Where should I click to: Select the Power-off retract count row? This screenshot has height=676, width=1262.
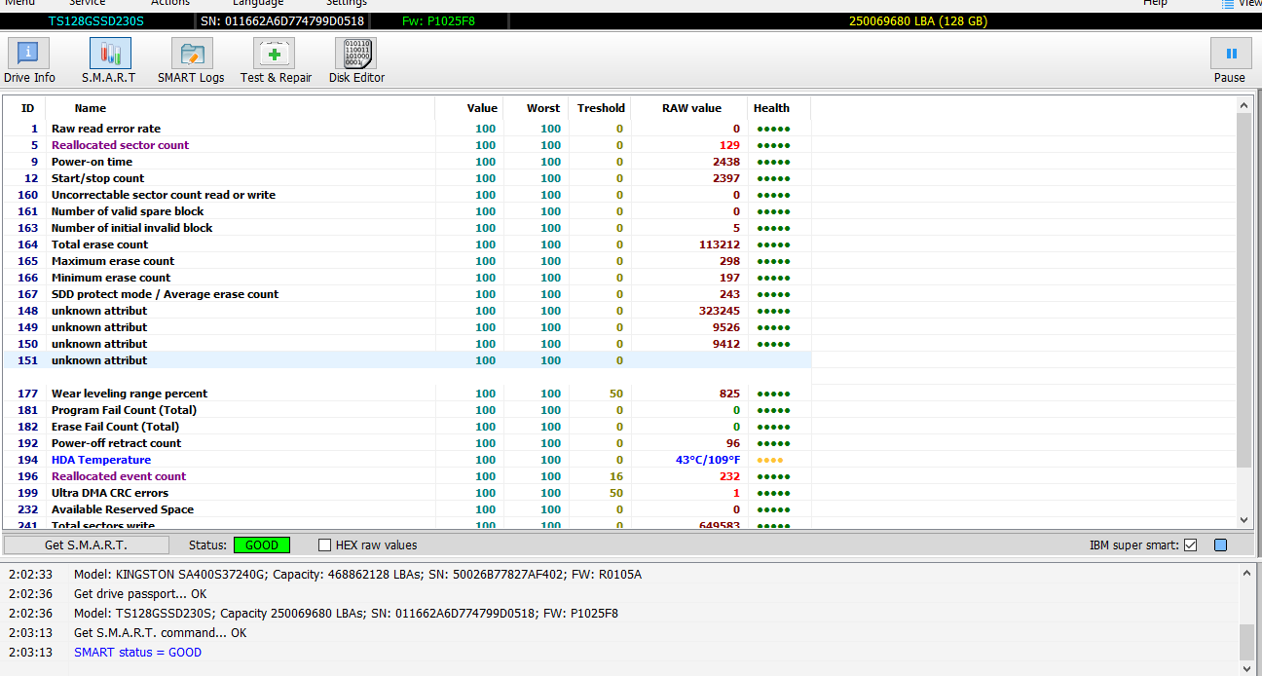[407, 443]
